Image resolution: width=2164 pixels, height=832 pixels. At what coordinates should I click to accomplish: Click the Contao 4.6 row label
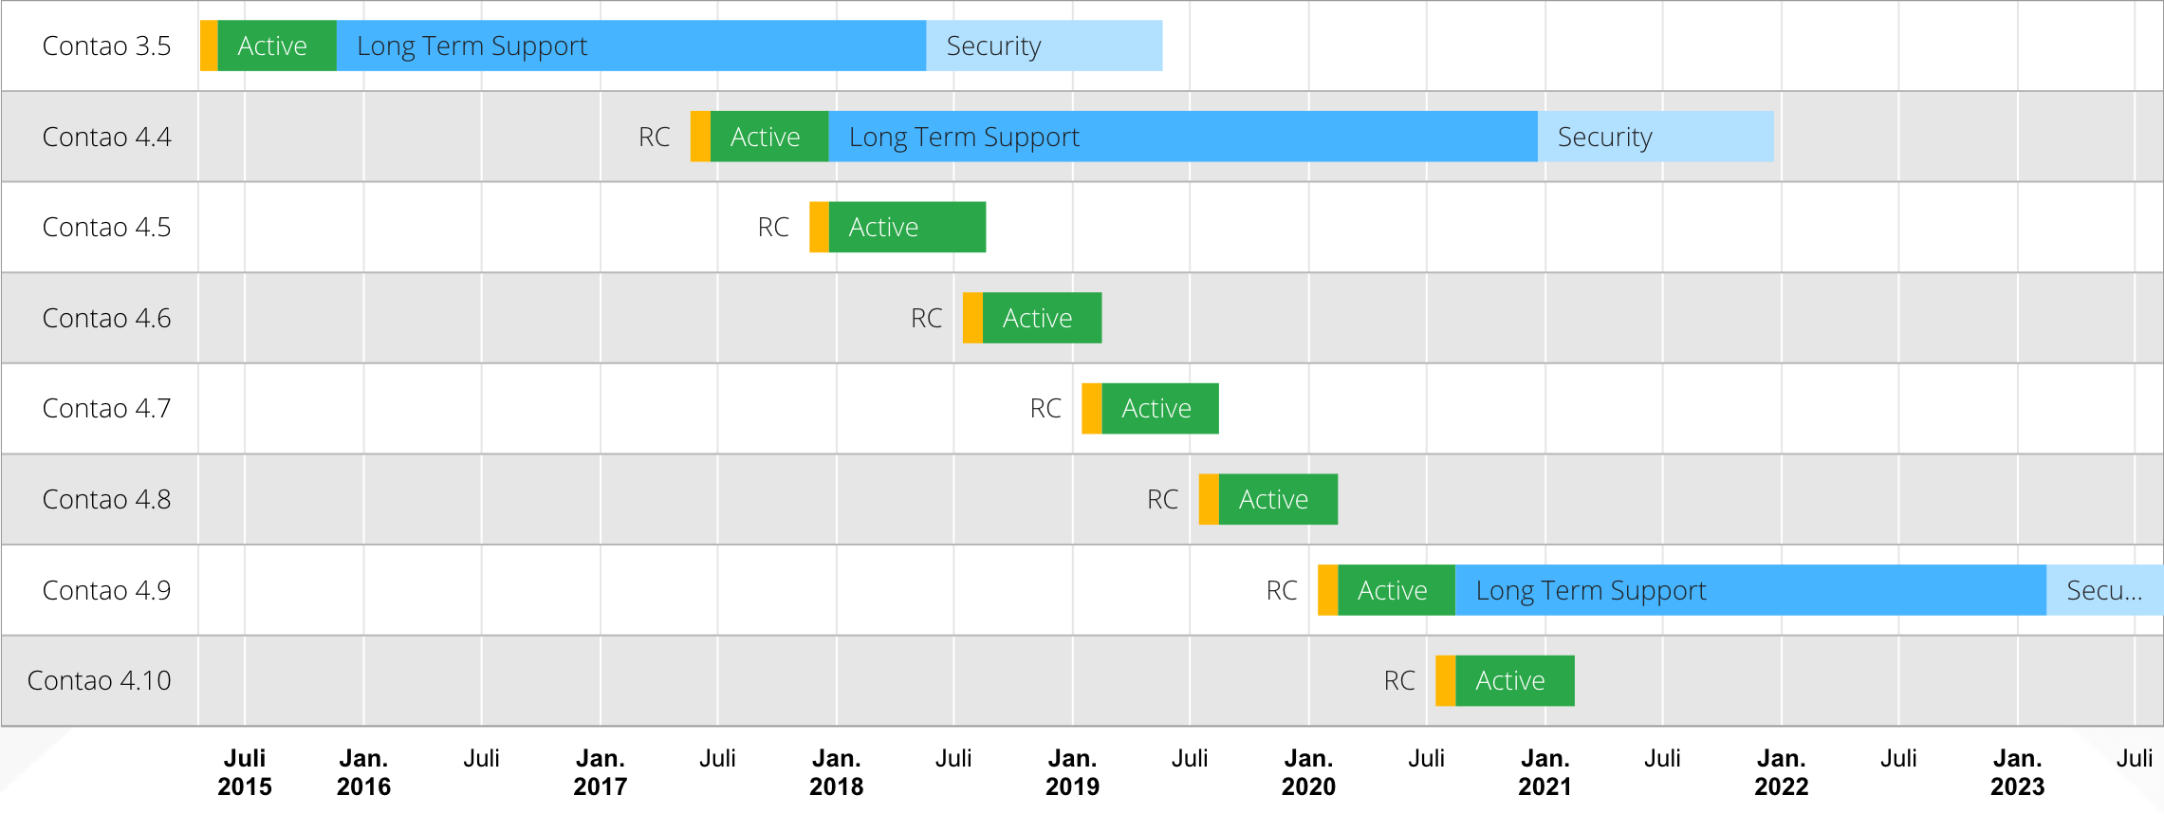click(106, 318)
